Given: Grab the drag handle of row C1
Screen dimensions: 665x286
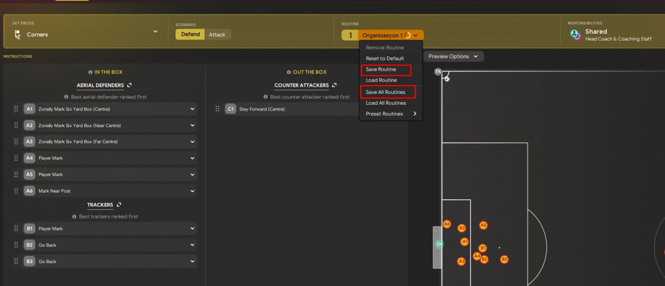Looking at the screenshot, I should pyautogui.click(x=218, y=109).
